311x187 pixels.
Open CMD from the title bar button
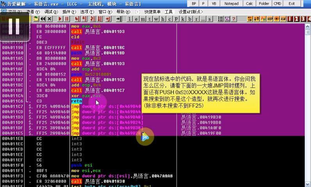pyautogui.click(x=277, y=4)
